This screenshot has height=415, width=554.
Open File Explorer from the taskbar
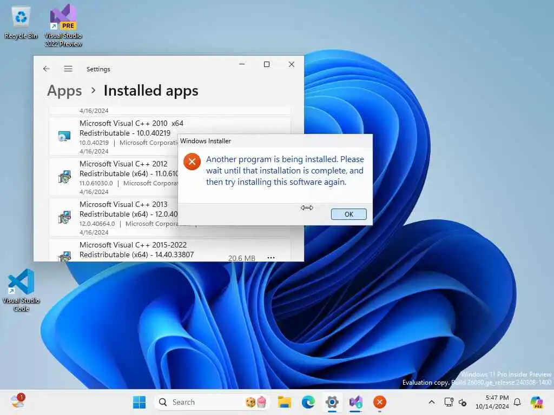285,402
